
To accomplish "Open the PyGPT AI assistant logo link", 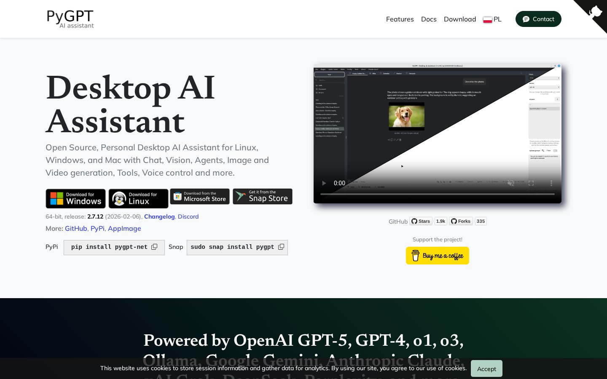I will pos(70,19).
